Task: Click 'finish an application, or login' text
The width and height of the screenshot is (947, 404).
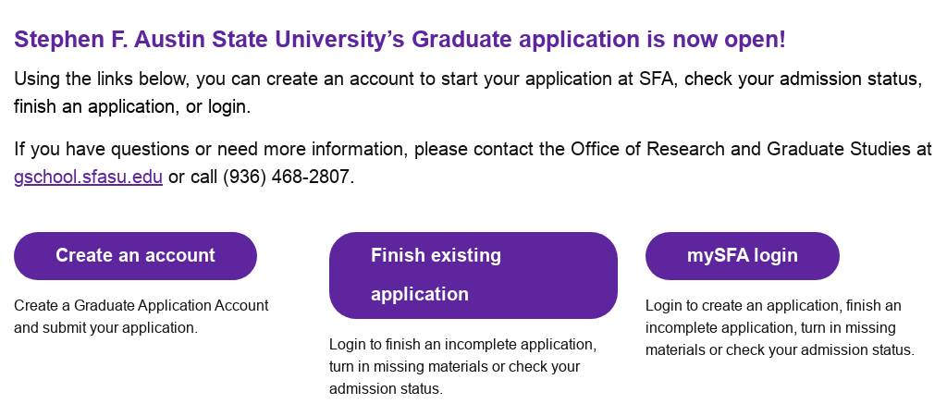Action: click(131, 106)
